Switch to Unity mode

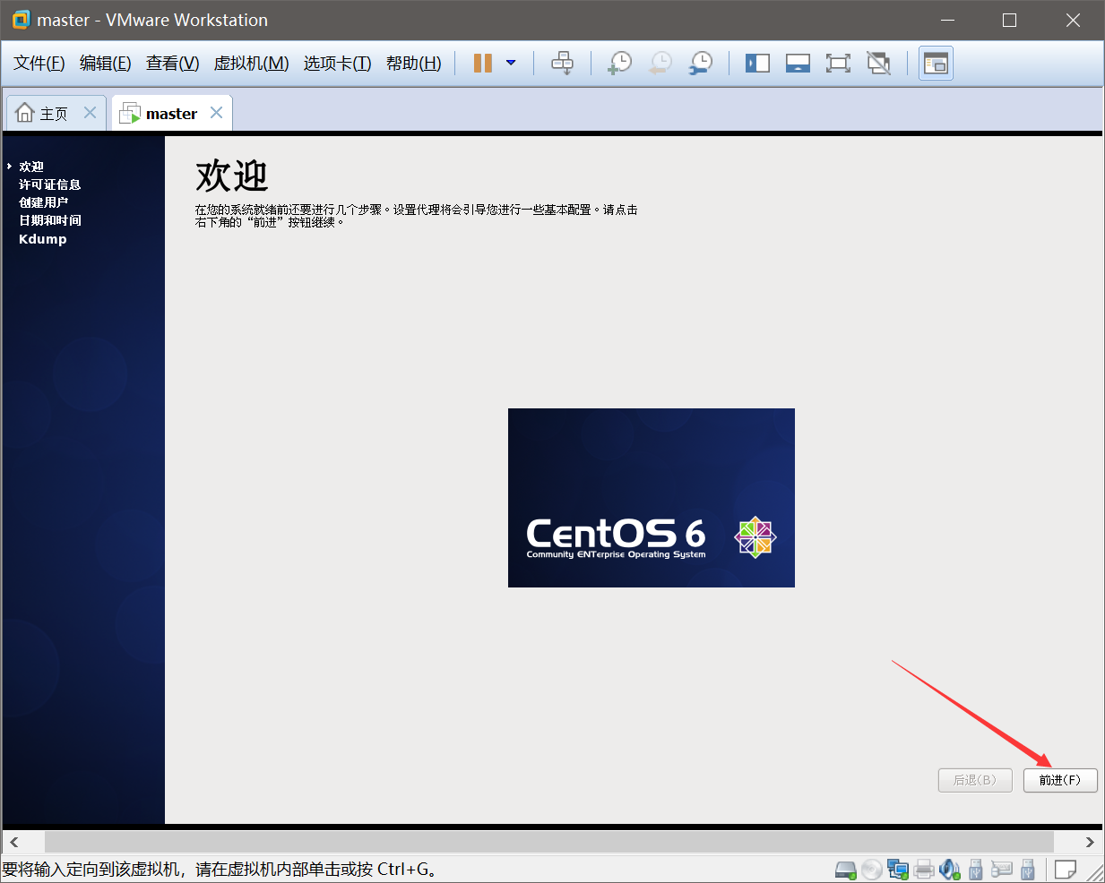pos(878,63)
